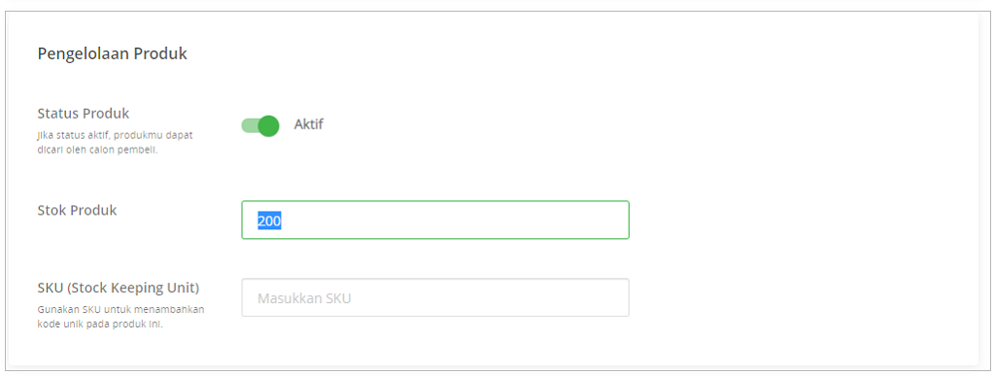Click blank card area right of the SKU field
The width and height of the screenshot is (995, 376).
800,297
